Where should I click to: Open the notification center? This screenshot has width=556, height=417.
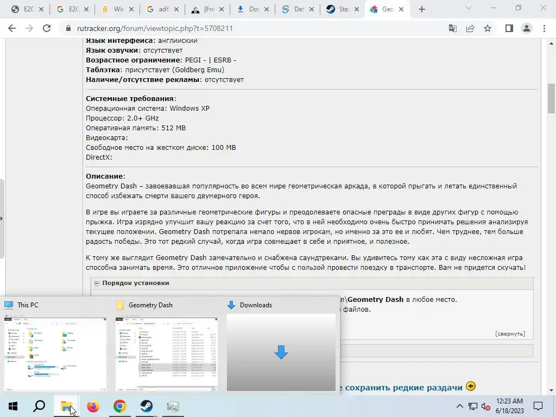point(538,406)
